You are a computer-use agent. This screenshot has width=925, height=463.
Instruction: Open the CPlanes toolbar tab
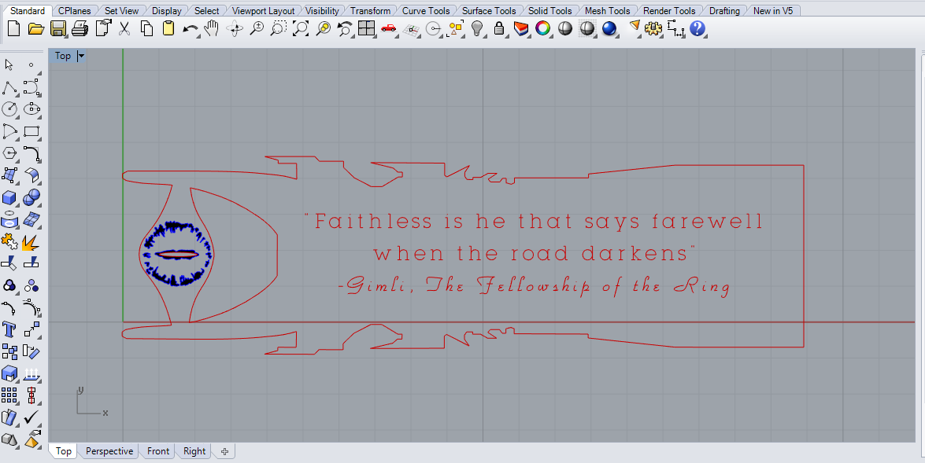click(74, 10)
